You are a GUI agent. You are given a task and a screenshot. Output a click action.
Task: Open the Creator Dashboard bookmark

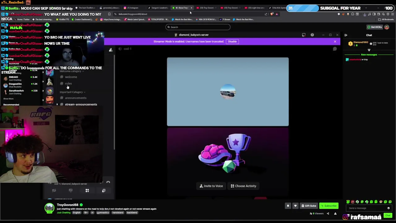tap(82, 20)
